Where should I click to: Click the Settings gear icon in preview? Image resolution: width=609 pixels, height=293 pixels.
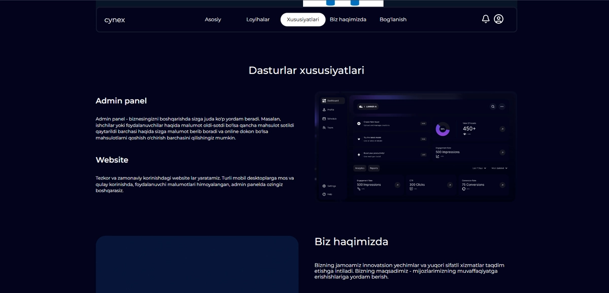pyautogui.click(x=324, y=186)
